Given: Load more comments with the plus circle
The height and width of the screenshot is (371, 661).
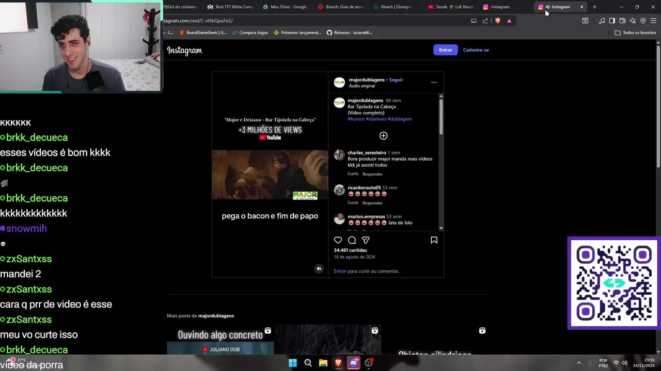Looking at the screenshot, I should coord(383,136).
